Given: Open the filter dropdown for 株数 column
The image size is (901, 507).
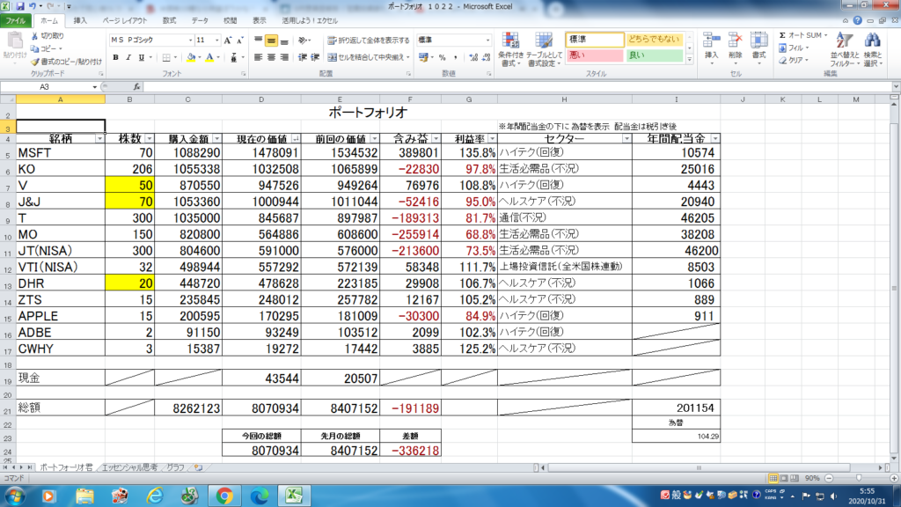Looking at the screenshot, I should coord(150,139).
